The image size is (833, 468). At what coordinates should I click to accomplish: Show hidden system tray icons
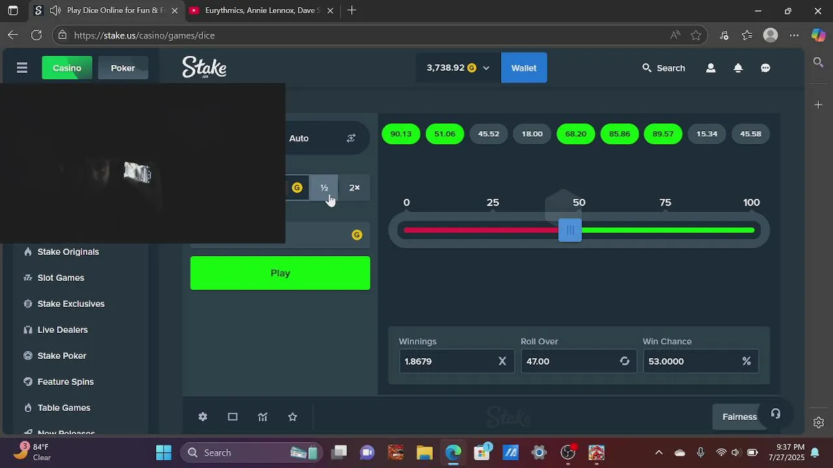pos(659,452)
